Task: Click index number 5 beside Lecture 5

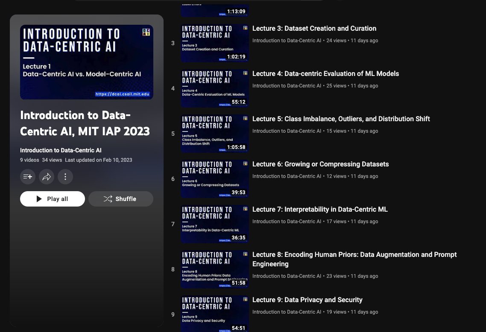Action: [x=173, y=134]
